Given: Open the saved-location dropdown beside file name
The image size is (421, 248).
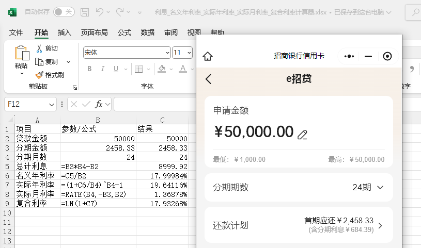Looking at the screenshot, I should (x=388, y=12).
